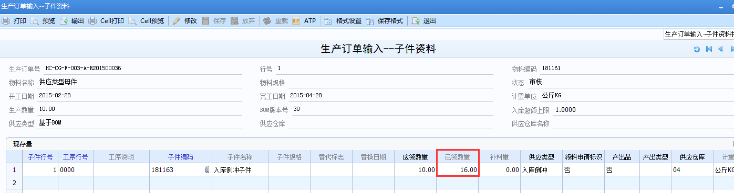Click the 已领数量 column header

[458, 157]
